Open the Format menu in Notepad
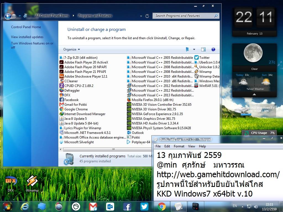The image size is (283, 212). (x=179, y=146)
